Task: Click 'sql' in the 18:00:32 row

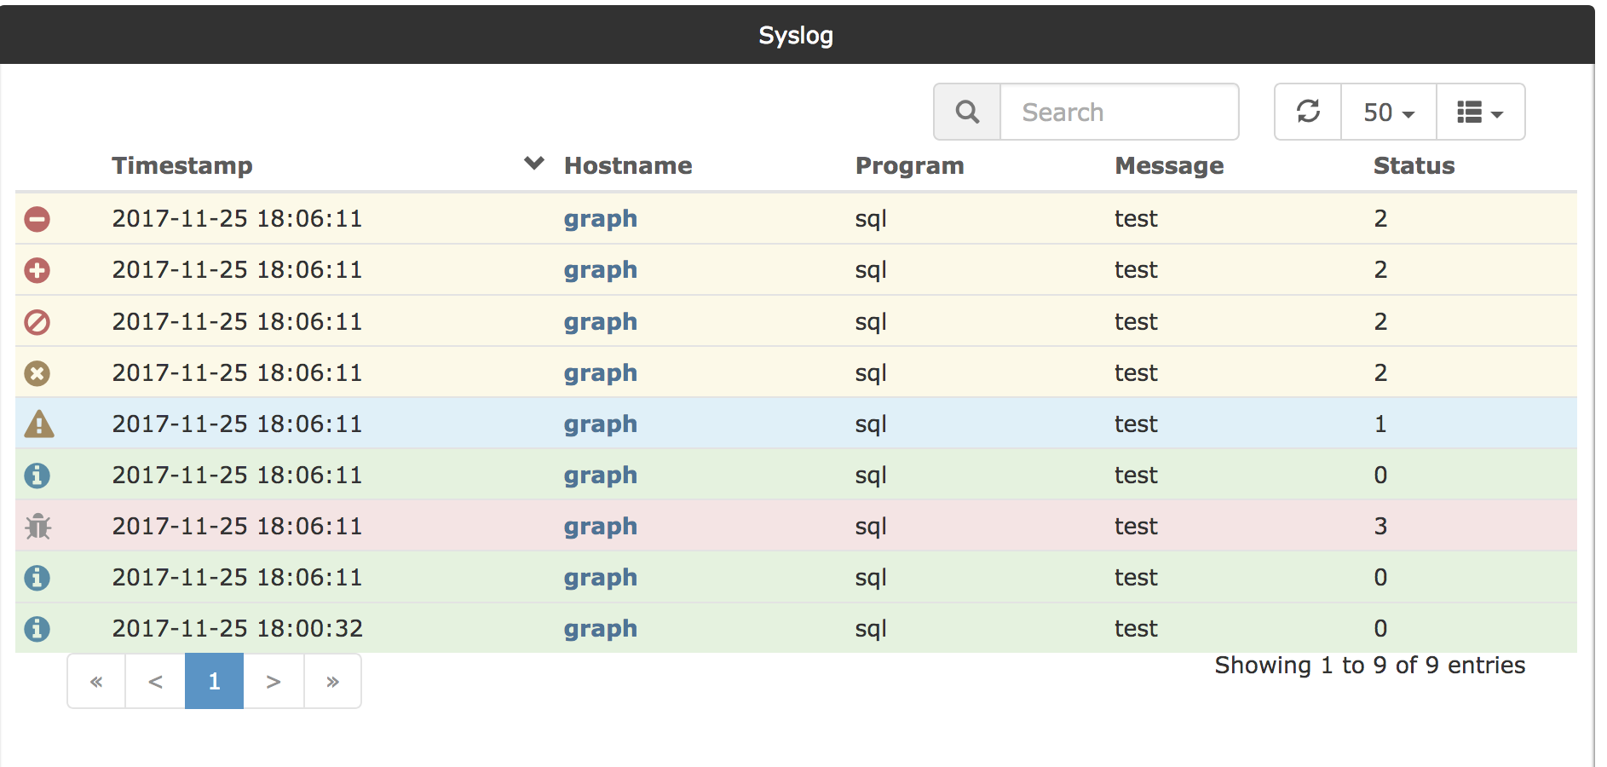Action: pos(871,630)
